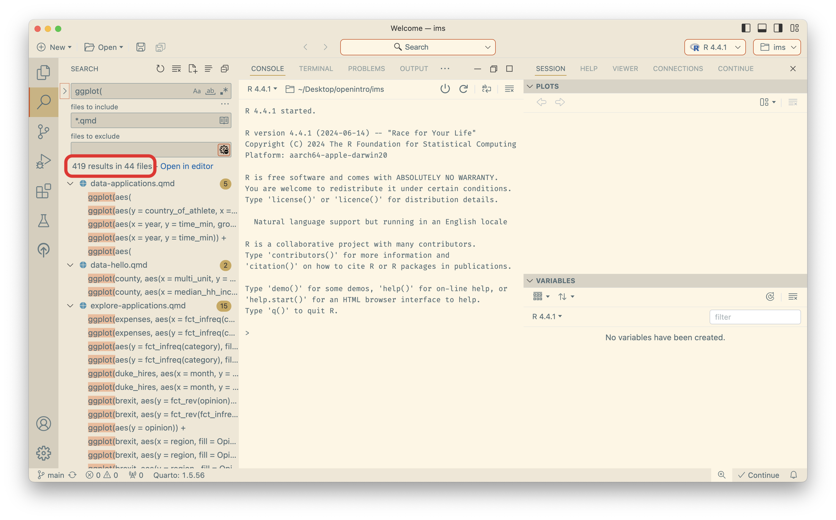Screen dimensions: 836x520
Task: Click the Open in editor link
Action: point(187,166)
